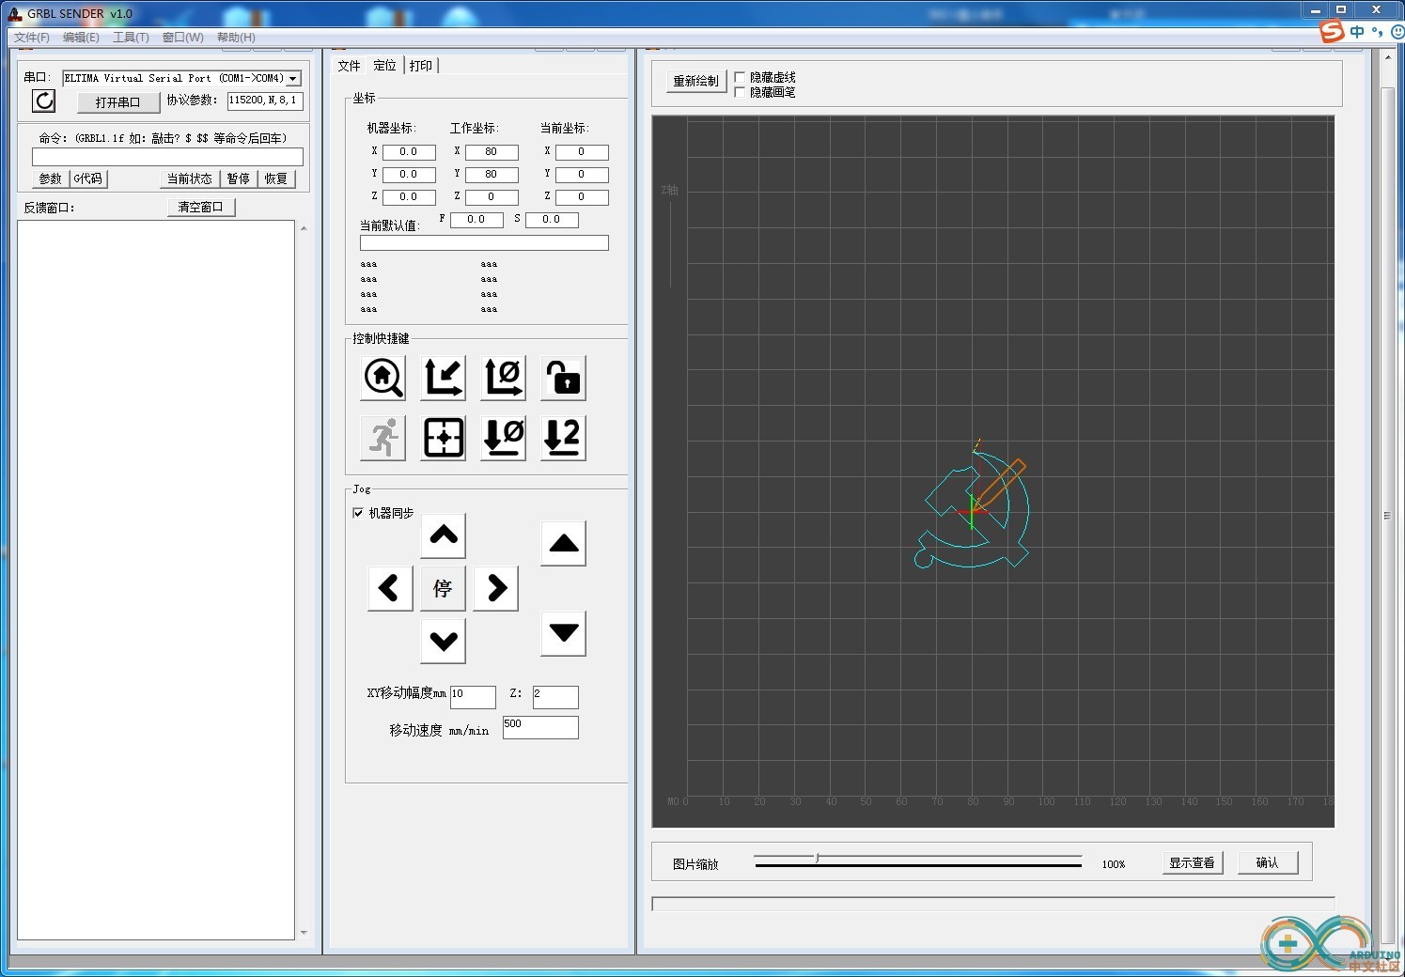This screenshot has width=1405, height=977.
Task: Open the 窗口(W) menu
Action: pyautogui.click(x=182, y=38)
